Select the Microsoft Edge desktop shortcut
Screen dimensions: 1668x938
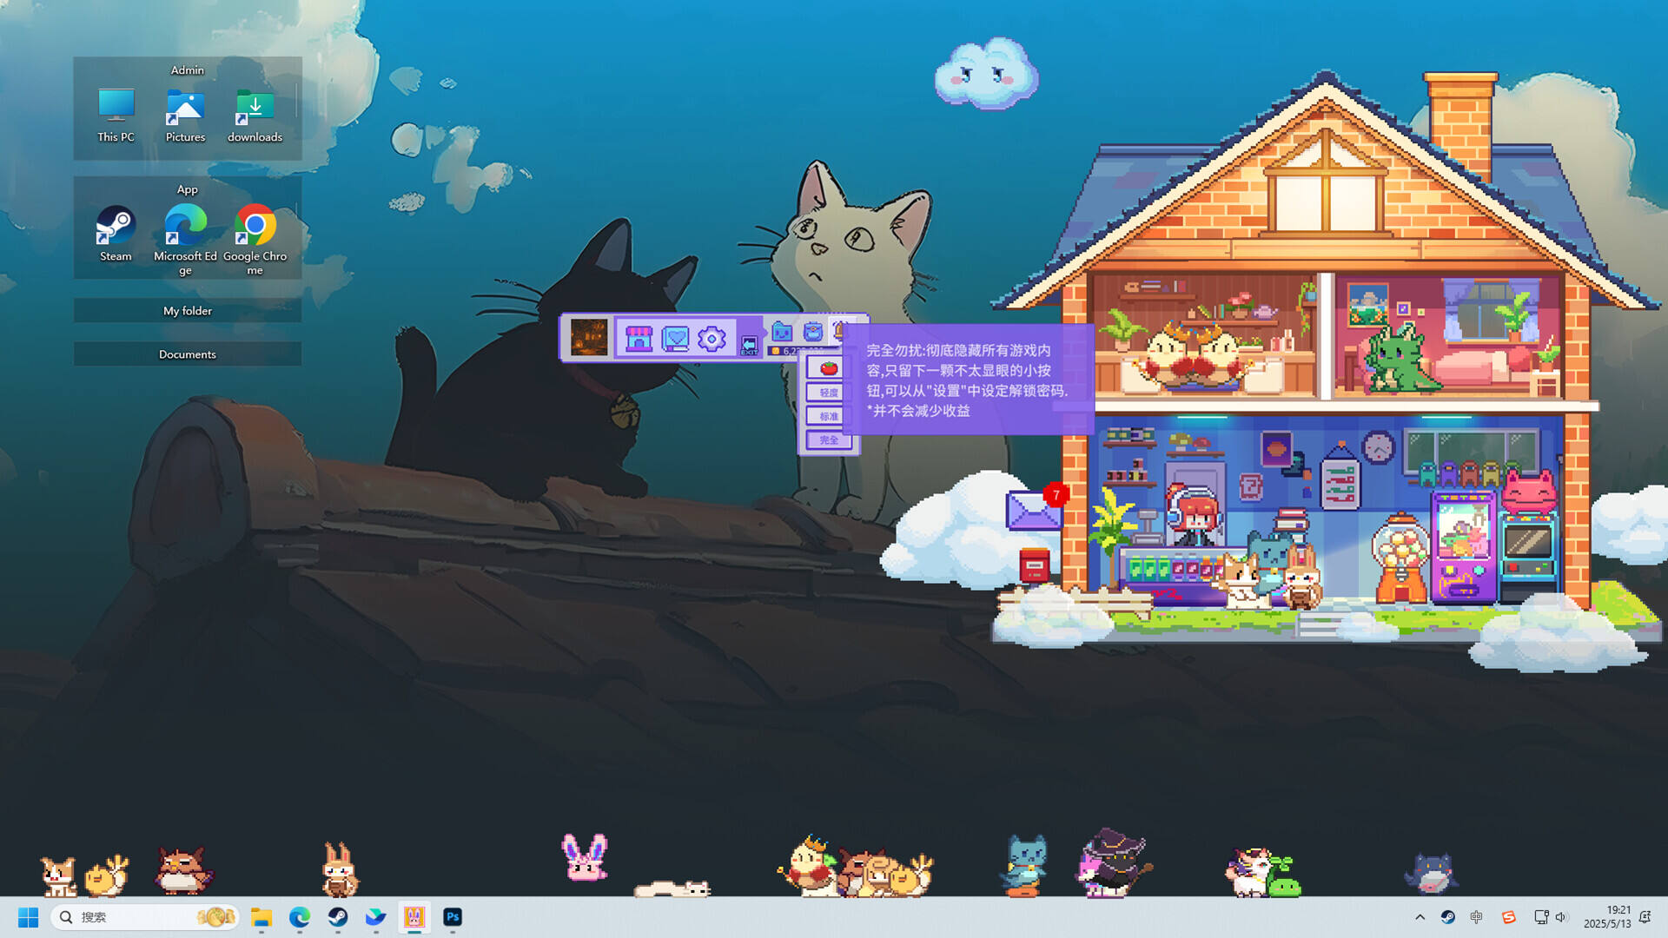(185, 240)
